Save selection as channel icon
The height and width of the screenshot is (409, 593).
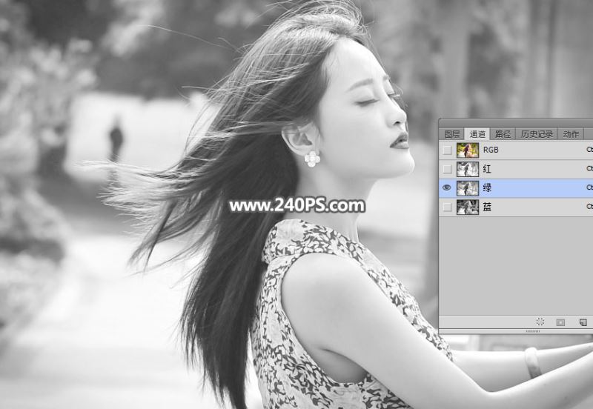click(560, 322)
